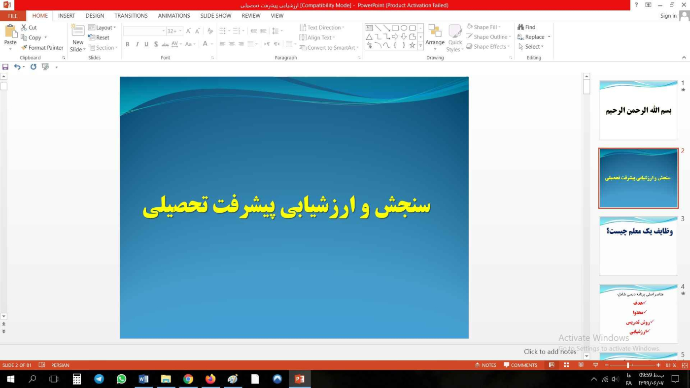Click the Sign in link

pos(668,16)
